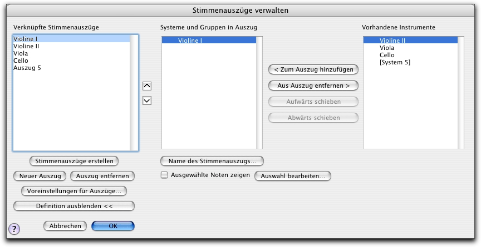Move selected part up with arrow icon
The width and height of the screenshot is (481, 247).
(147, 86)
